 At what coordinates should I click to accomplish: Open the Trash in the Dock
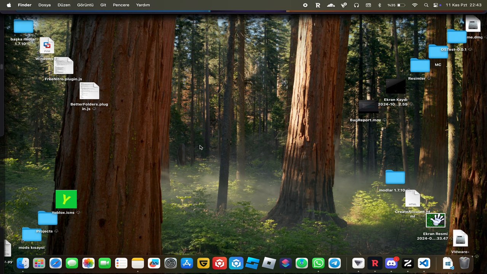point(464,263)
